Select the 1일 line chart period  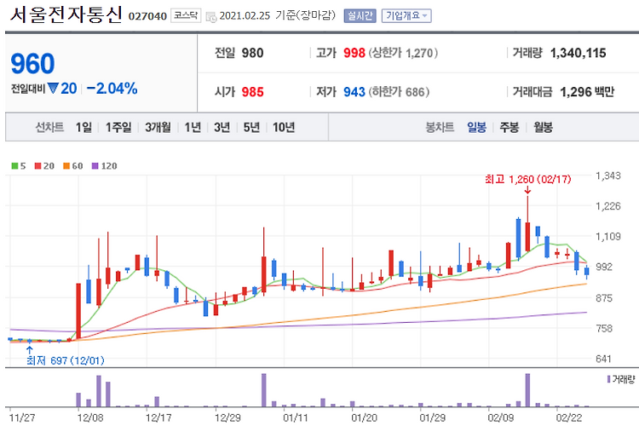click(x=83, y=128)
